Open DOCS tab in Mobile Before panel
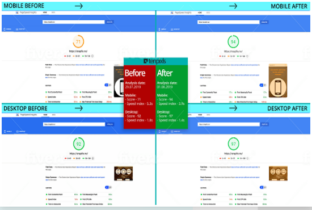This screenshot has width=312, height=210. click(53, 12)
